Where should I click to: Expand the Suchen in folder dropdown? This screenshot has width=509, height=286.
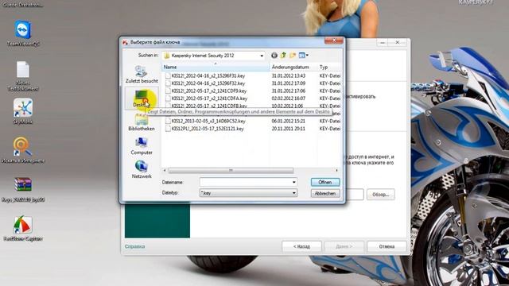click(x=262, y=56)
